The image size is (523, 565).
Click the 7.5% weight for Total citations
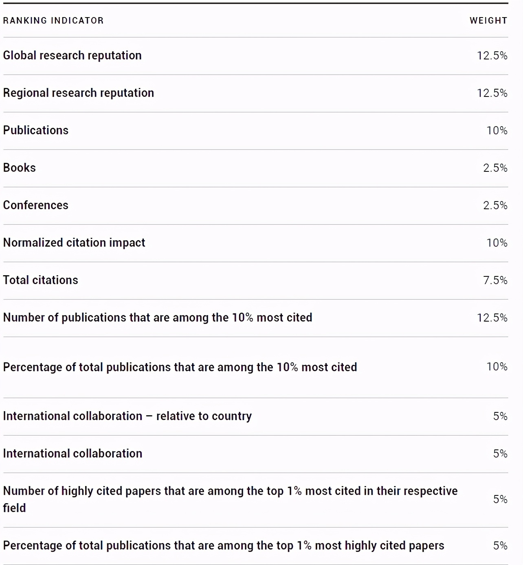tap(495, 280)
